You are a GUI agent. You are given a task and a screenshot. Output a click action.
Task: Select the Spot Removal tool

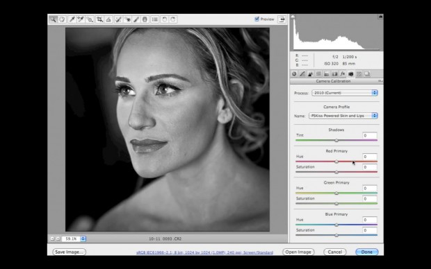pyautogui.click(x=118, y=19)
